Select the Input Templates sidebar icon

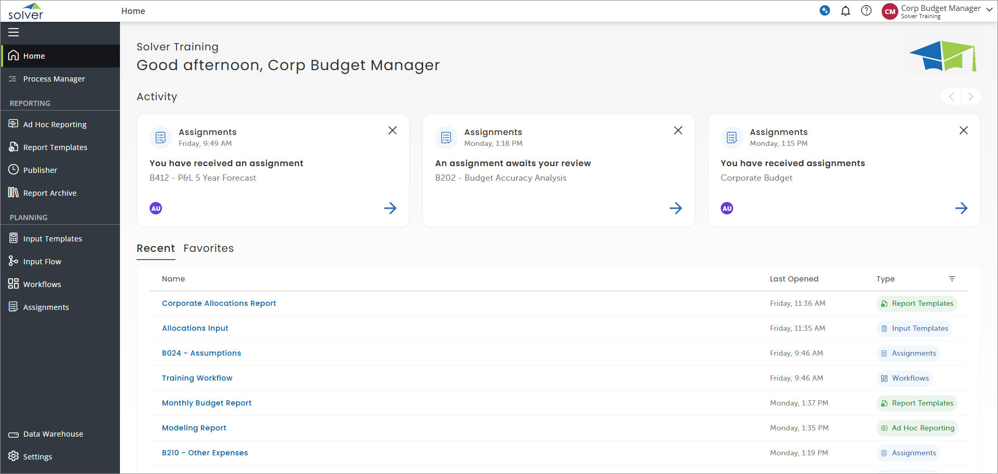pyautogui.click(x=13, y=238)
